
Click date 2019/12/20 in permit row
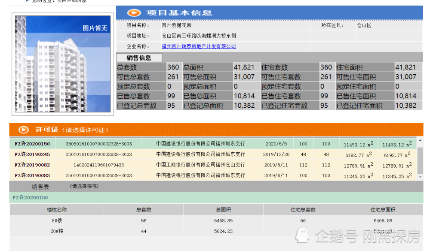276,154
